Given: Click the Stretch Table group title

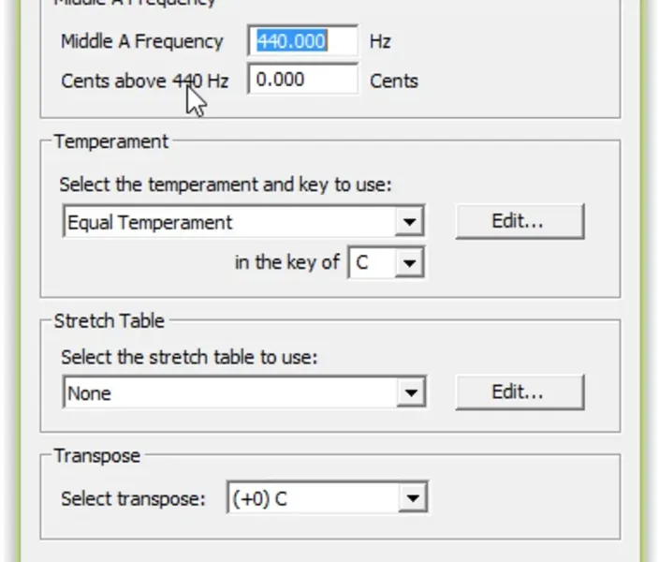Looking at the screenshot, I should tap(109, 320).
